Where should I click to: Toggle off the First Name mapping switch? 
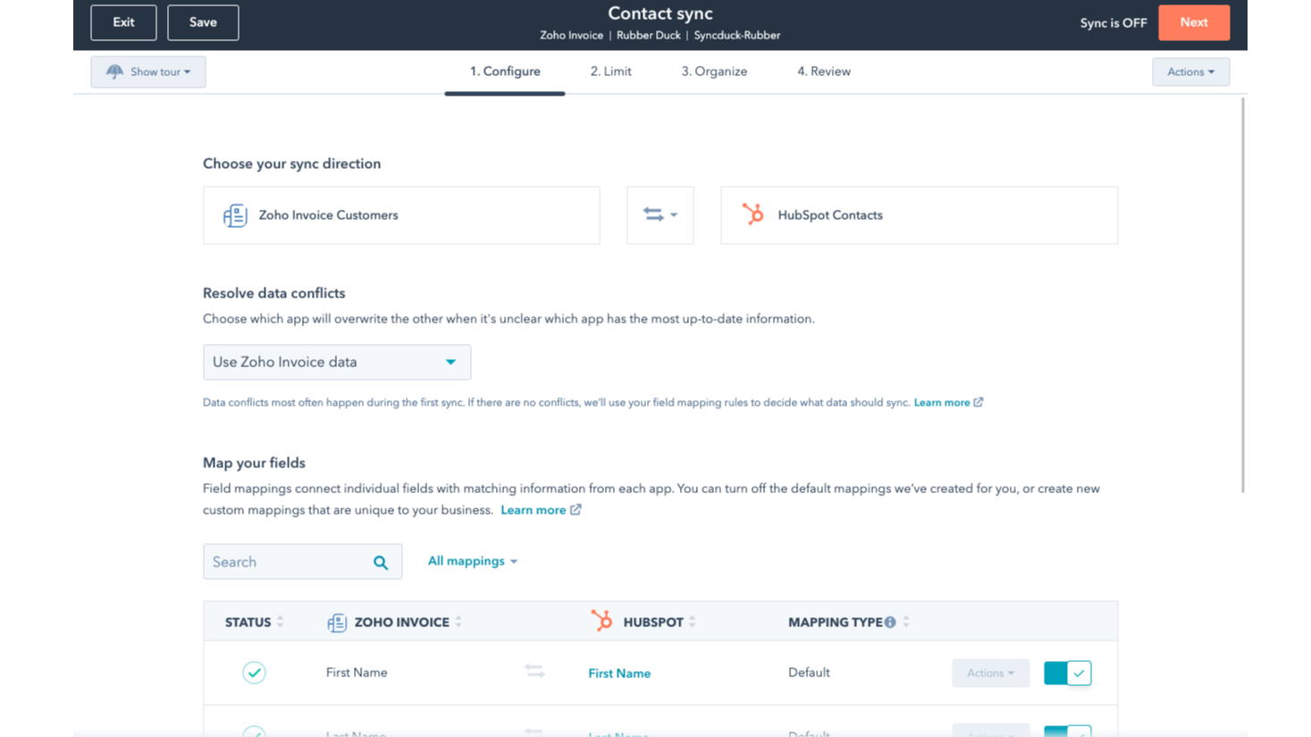[1067, 673]
